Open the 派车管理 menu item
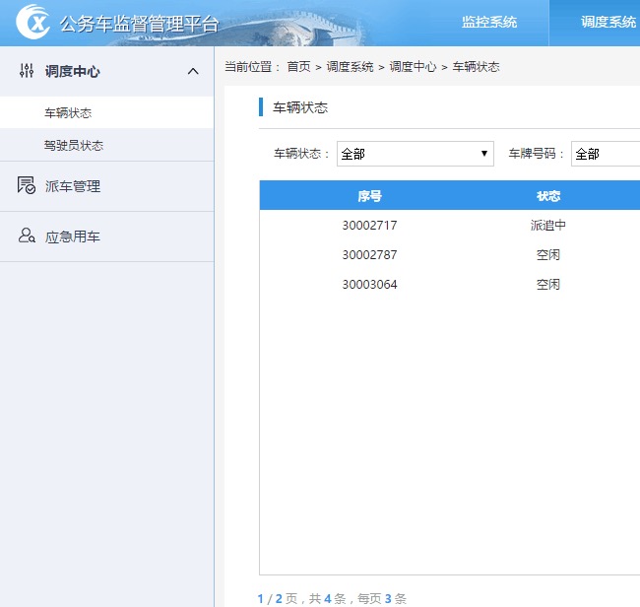 tap(73, 186)
